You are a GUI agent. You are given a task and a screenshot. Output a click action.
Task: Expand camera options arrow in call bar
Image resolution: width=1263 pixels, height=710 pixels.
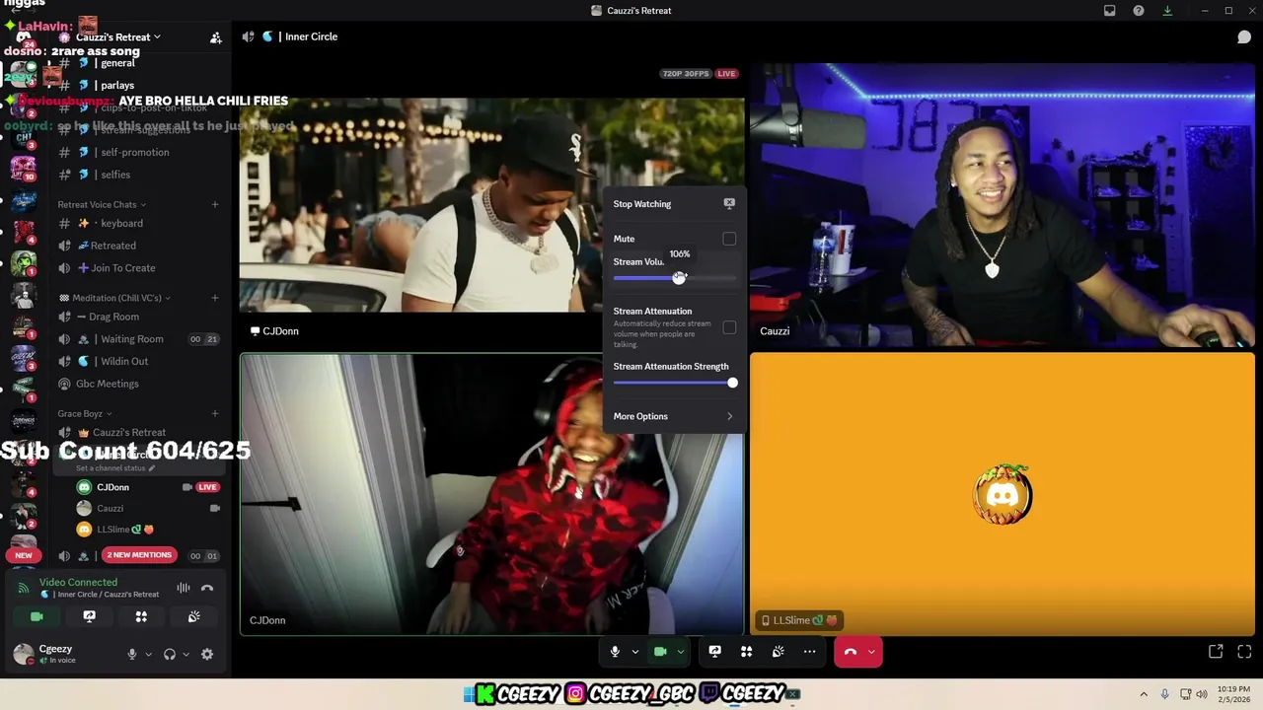(x=680, y=652)
